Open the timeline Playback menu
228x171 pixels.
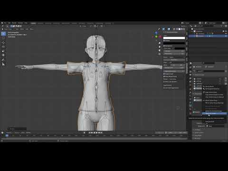coord(9,133)
